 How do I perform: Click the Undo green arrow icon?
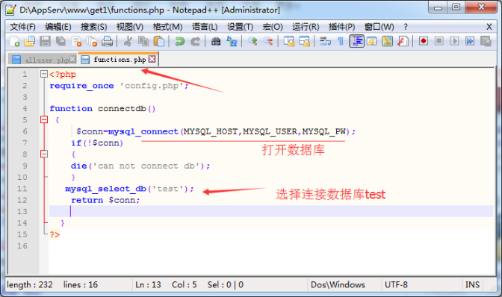179,41
